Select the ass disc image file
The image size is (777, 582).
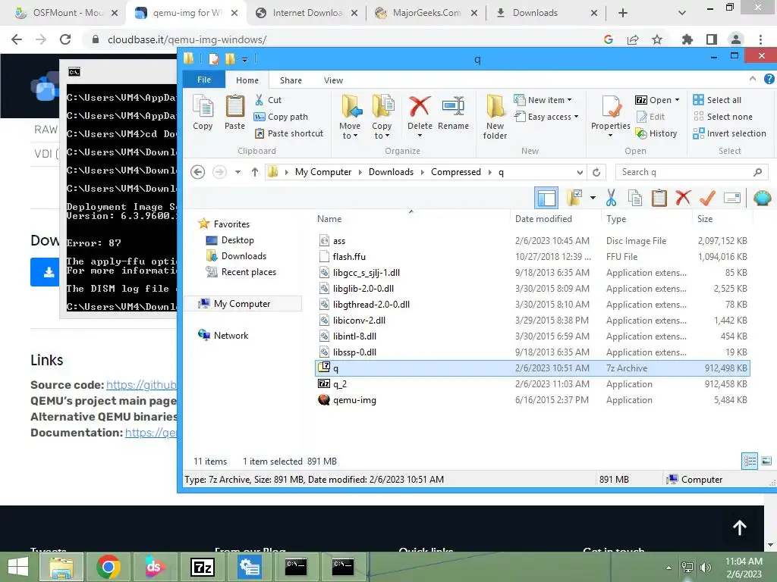[x=532, y=240]
